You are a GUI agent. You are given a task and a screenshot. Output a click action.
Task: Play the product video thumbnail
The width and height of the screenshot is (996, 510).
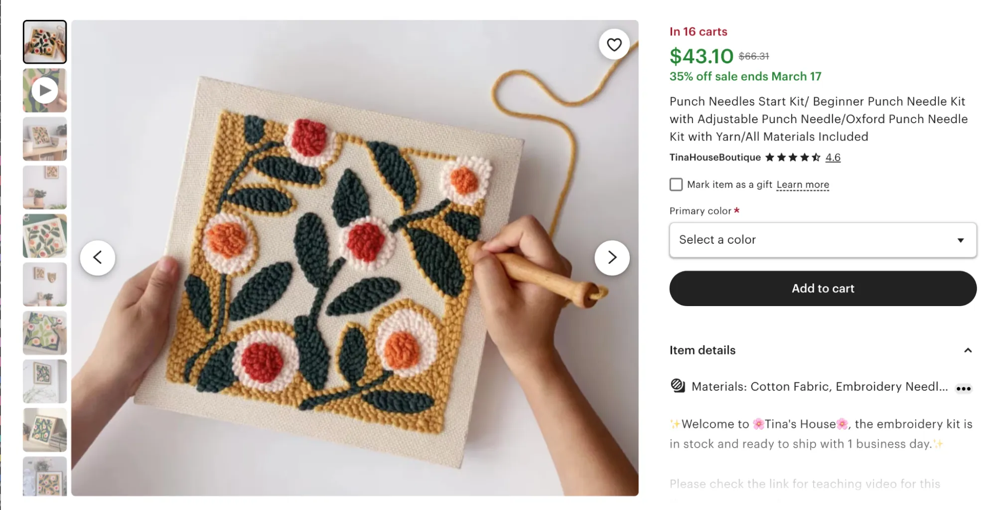click(45, 90)
